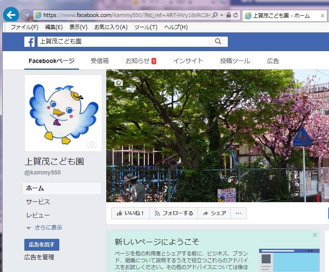Viewport: 329px width, 272px height.
Task: Click the @kammy550 username
Action: (x=43, y=173)
